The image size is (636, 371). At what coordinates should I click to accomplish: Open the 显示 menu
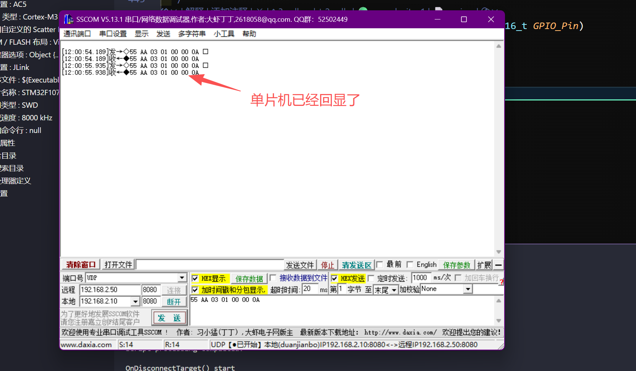[141, 34]
